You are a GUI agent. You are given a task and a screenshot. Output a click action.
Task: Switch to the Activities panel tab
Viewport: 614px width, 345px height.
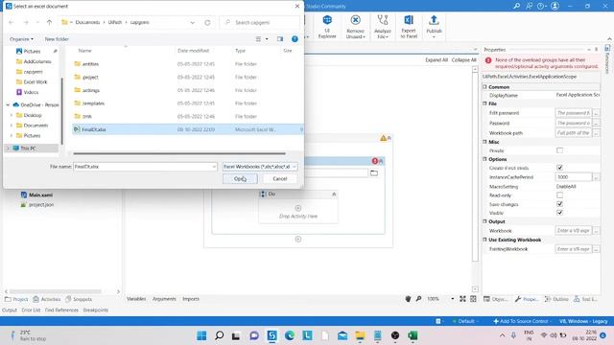(x=47, y=299)
